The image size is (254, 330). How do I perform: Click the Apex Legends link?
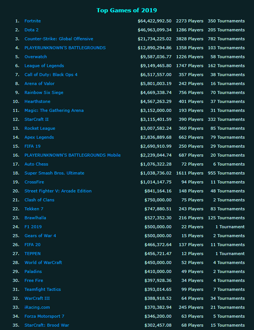coord(39,137)
